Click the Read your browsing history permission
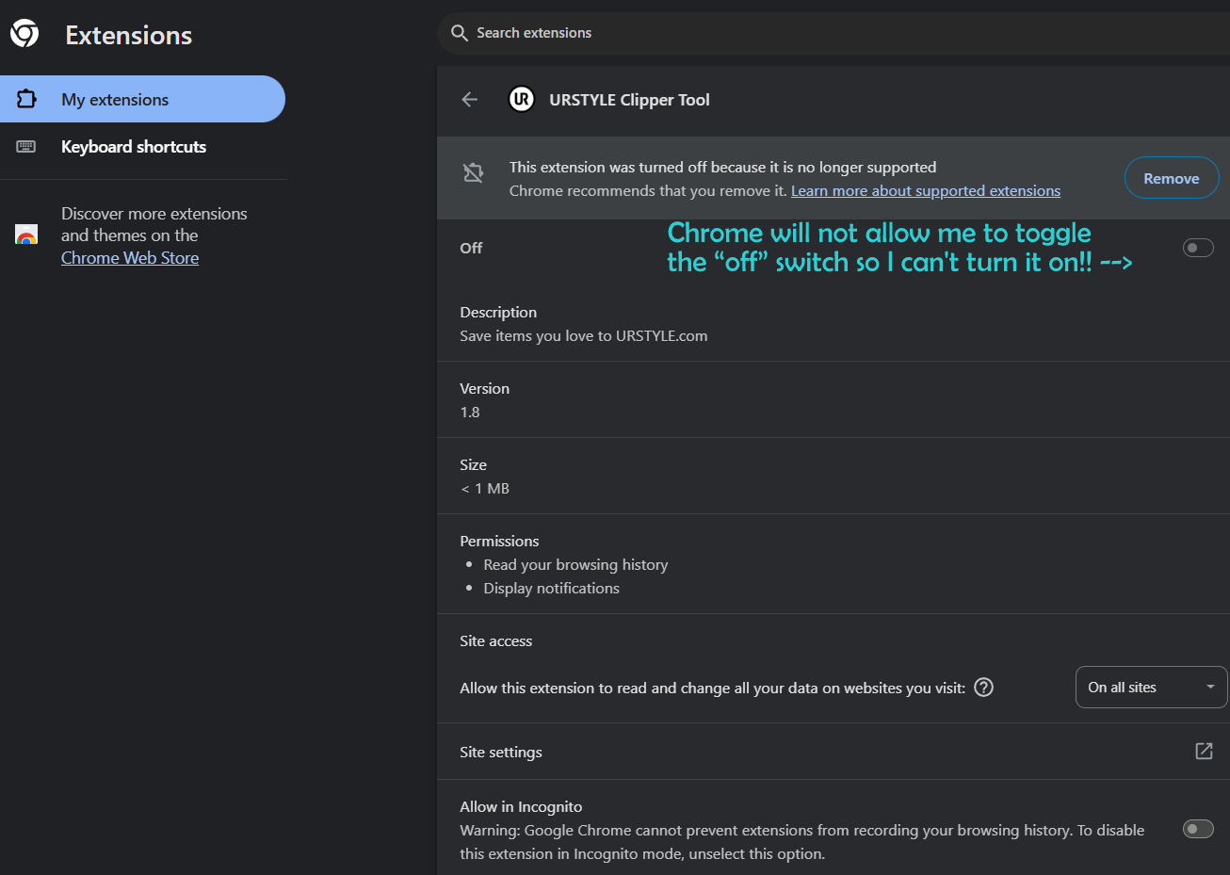 tap(575, 565)
